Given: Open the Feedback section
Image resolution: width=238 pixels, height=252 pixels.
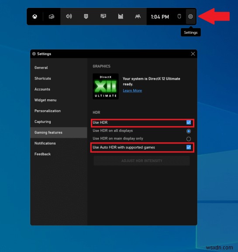Looking at the screenshot, I should [x=59, y=154].
